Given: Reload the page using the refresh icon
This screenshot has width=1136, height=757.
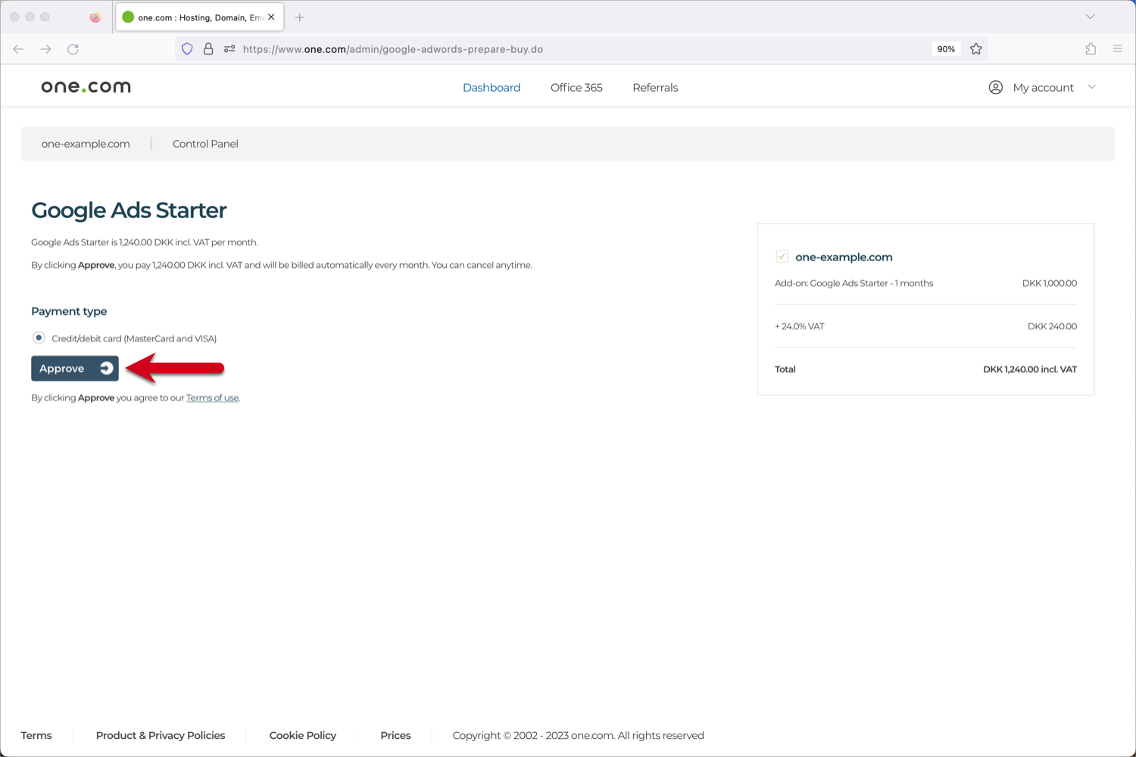Looking at the screenshot, I should click(73, 48).
